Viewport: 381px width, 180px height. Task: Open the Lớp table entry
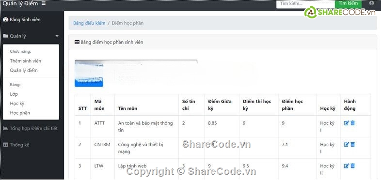point(14,94)
